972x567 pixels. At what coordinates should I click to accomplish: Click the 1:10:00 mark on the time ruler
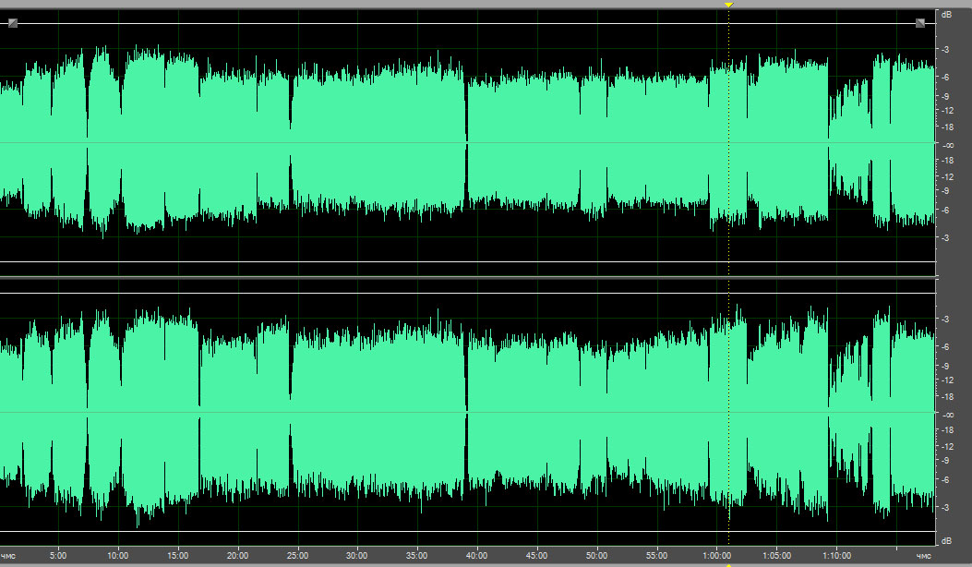tap(836, 556)
